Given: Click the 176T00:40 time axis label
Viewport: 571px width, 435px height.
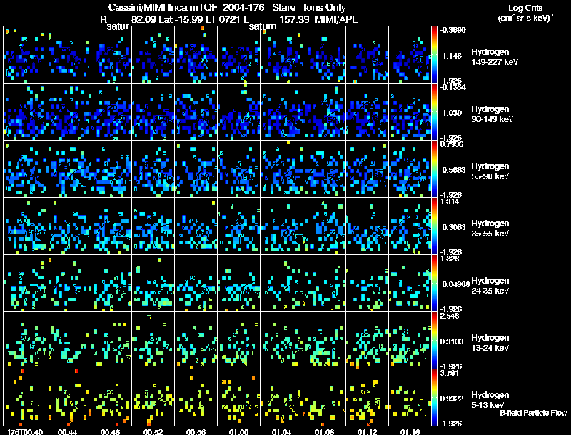Looking at the screenshot, I should (25, 431).
